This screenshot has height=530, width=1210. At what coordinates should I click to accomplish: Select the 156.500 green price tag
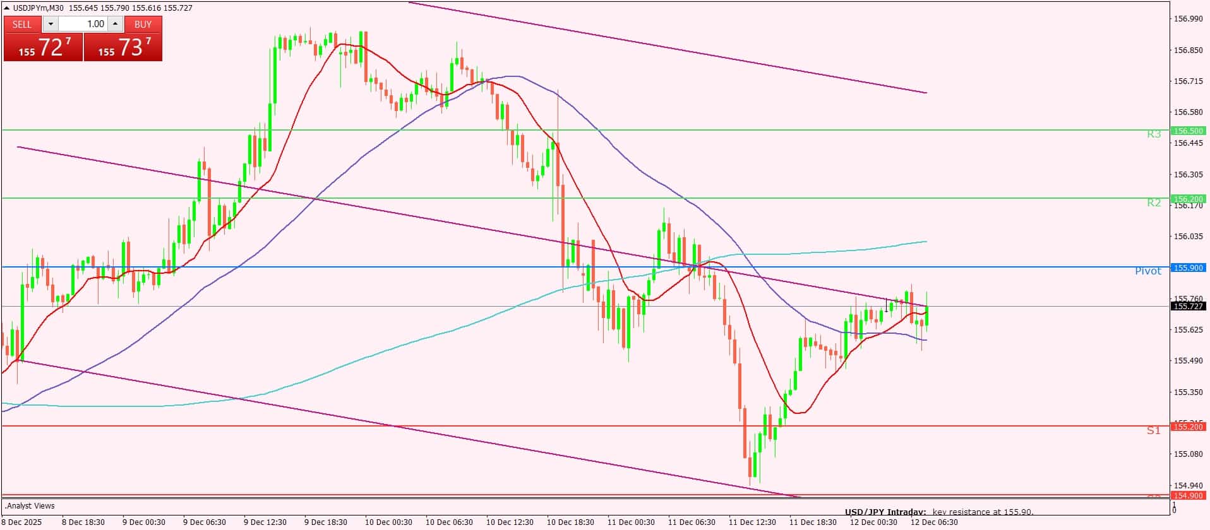click(x=1189, y=131)
